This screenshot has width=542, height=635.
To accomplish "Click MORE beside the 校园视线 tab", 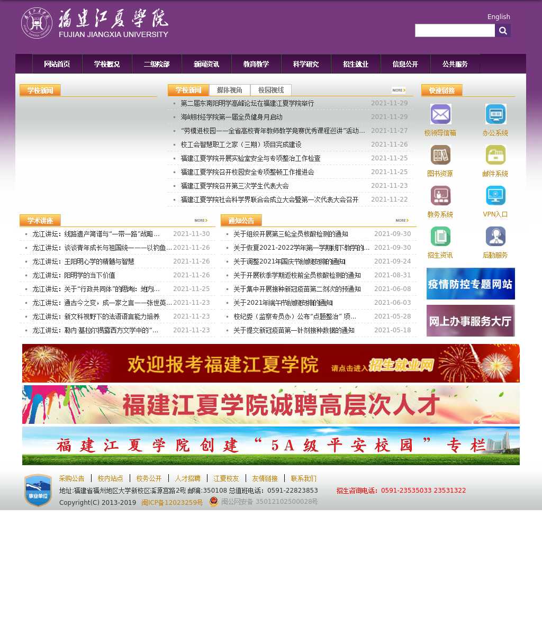I will [x=399, y=90].
